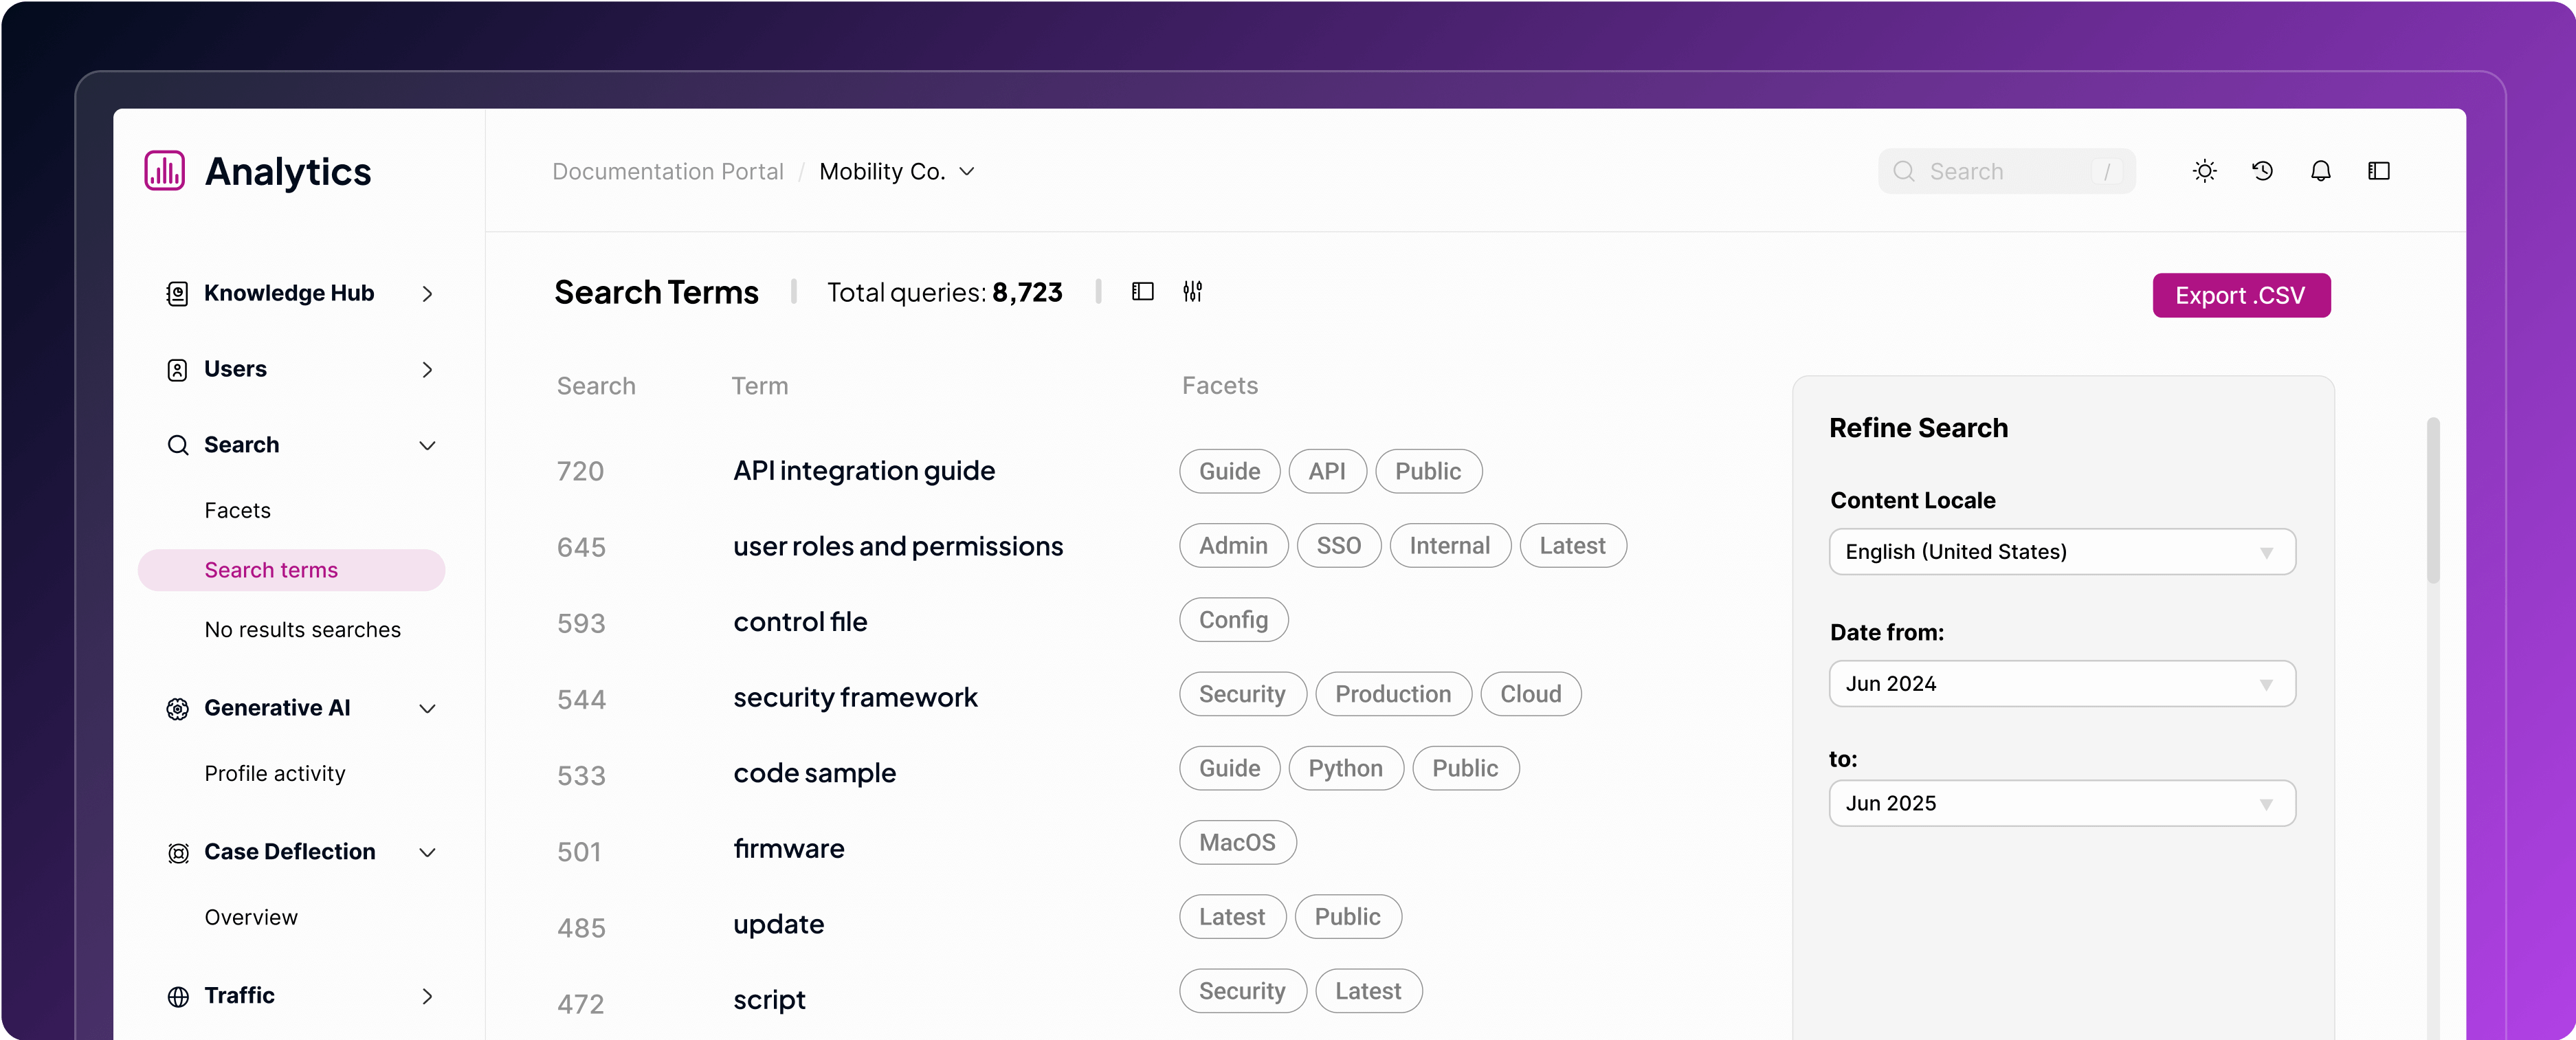Click the Documentation Portal breadcrumb link
Image resolution: width=2576 pixels, height=1040 pixels.
[x=667, y=172]
